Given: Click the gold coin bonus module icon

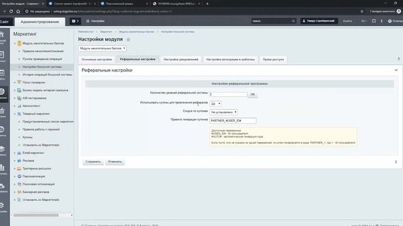Looking at the screenshot, I should pyautogui.click(x=20, y=43).
